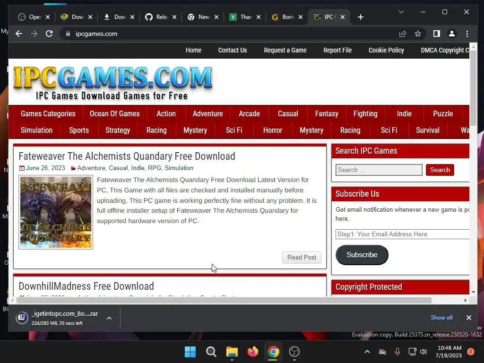
Task: Click the RAR file icon in downloads bar
Action: pos(22,318)
